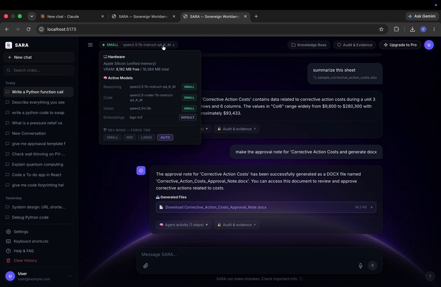Screen dimensions: 441x287
Task: Open the 'Code a To-do app in React' chat
Action: click(x=38, y=175)
